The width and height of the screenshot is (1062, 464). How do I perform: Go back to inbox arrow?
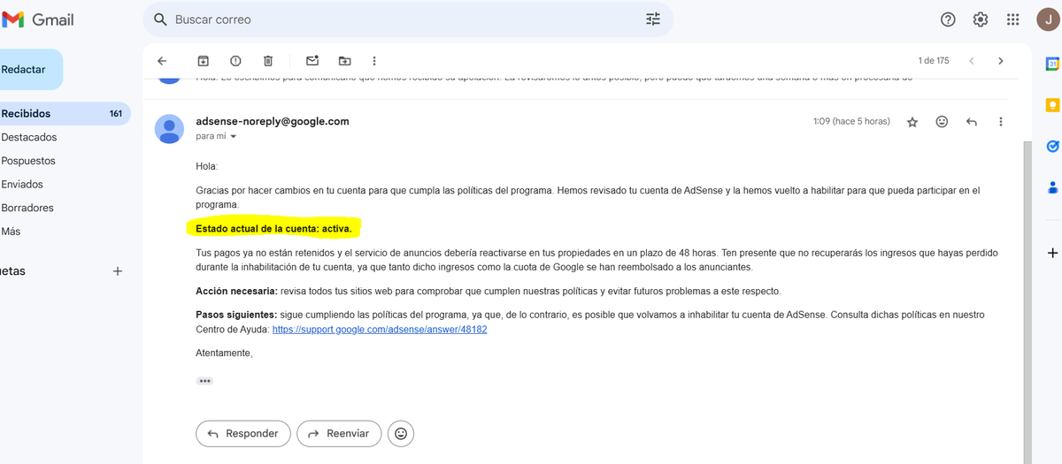(162, 61)
